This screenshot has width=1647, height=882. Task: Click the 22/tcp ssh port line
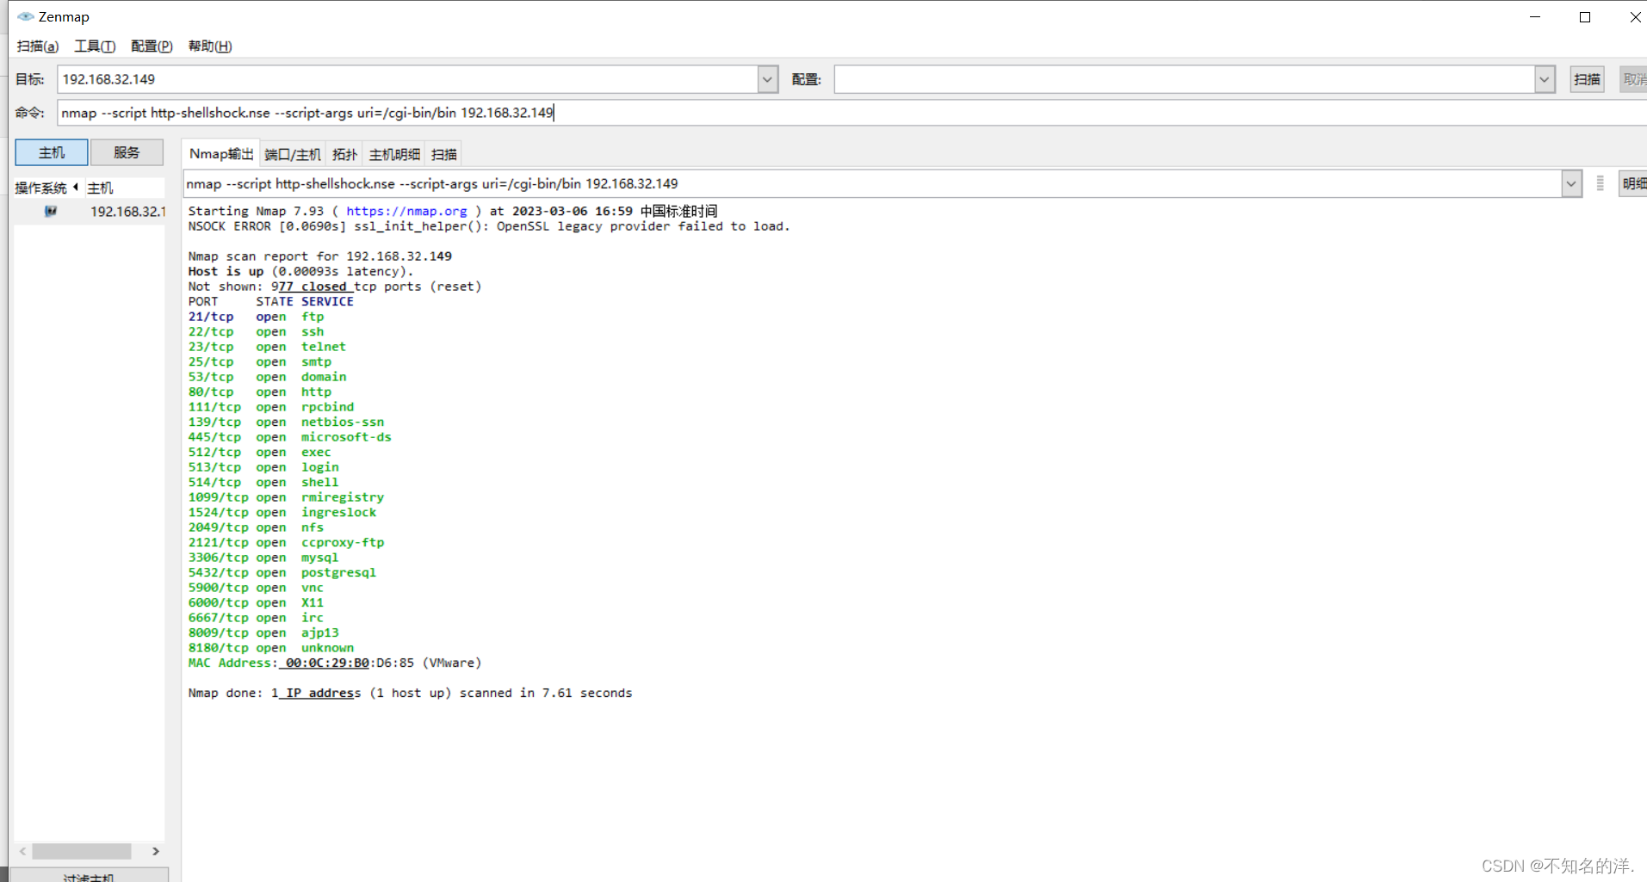coord(256,332)
